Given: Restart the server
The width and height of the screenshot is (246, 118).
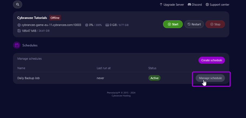Looking at the screenshot, I should [194, 24].
